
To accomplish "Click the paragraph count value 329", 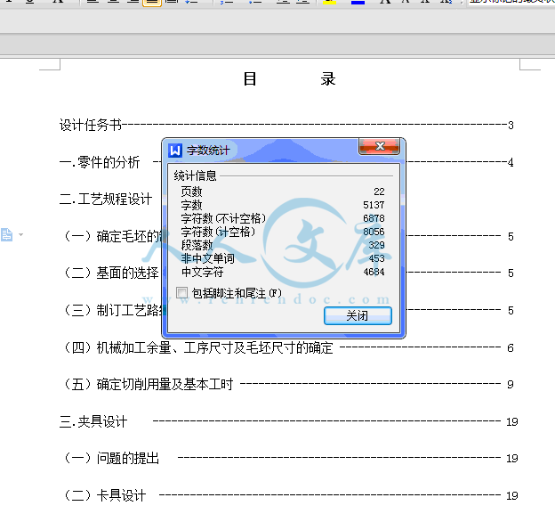I will (376, 245).
